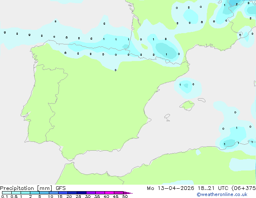
Task: Click the legend swatch for 15 to 20 mm
Action: [x=63, y=193]
